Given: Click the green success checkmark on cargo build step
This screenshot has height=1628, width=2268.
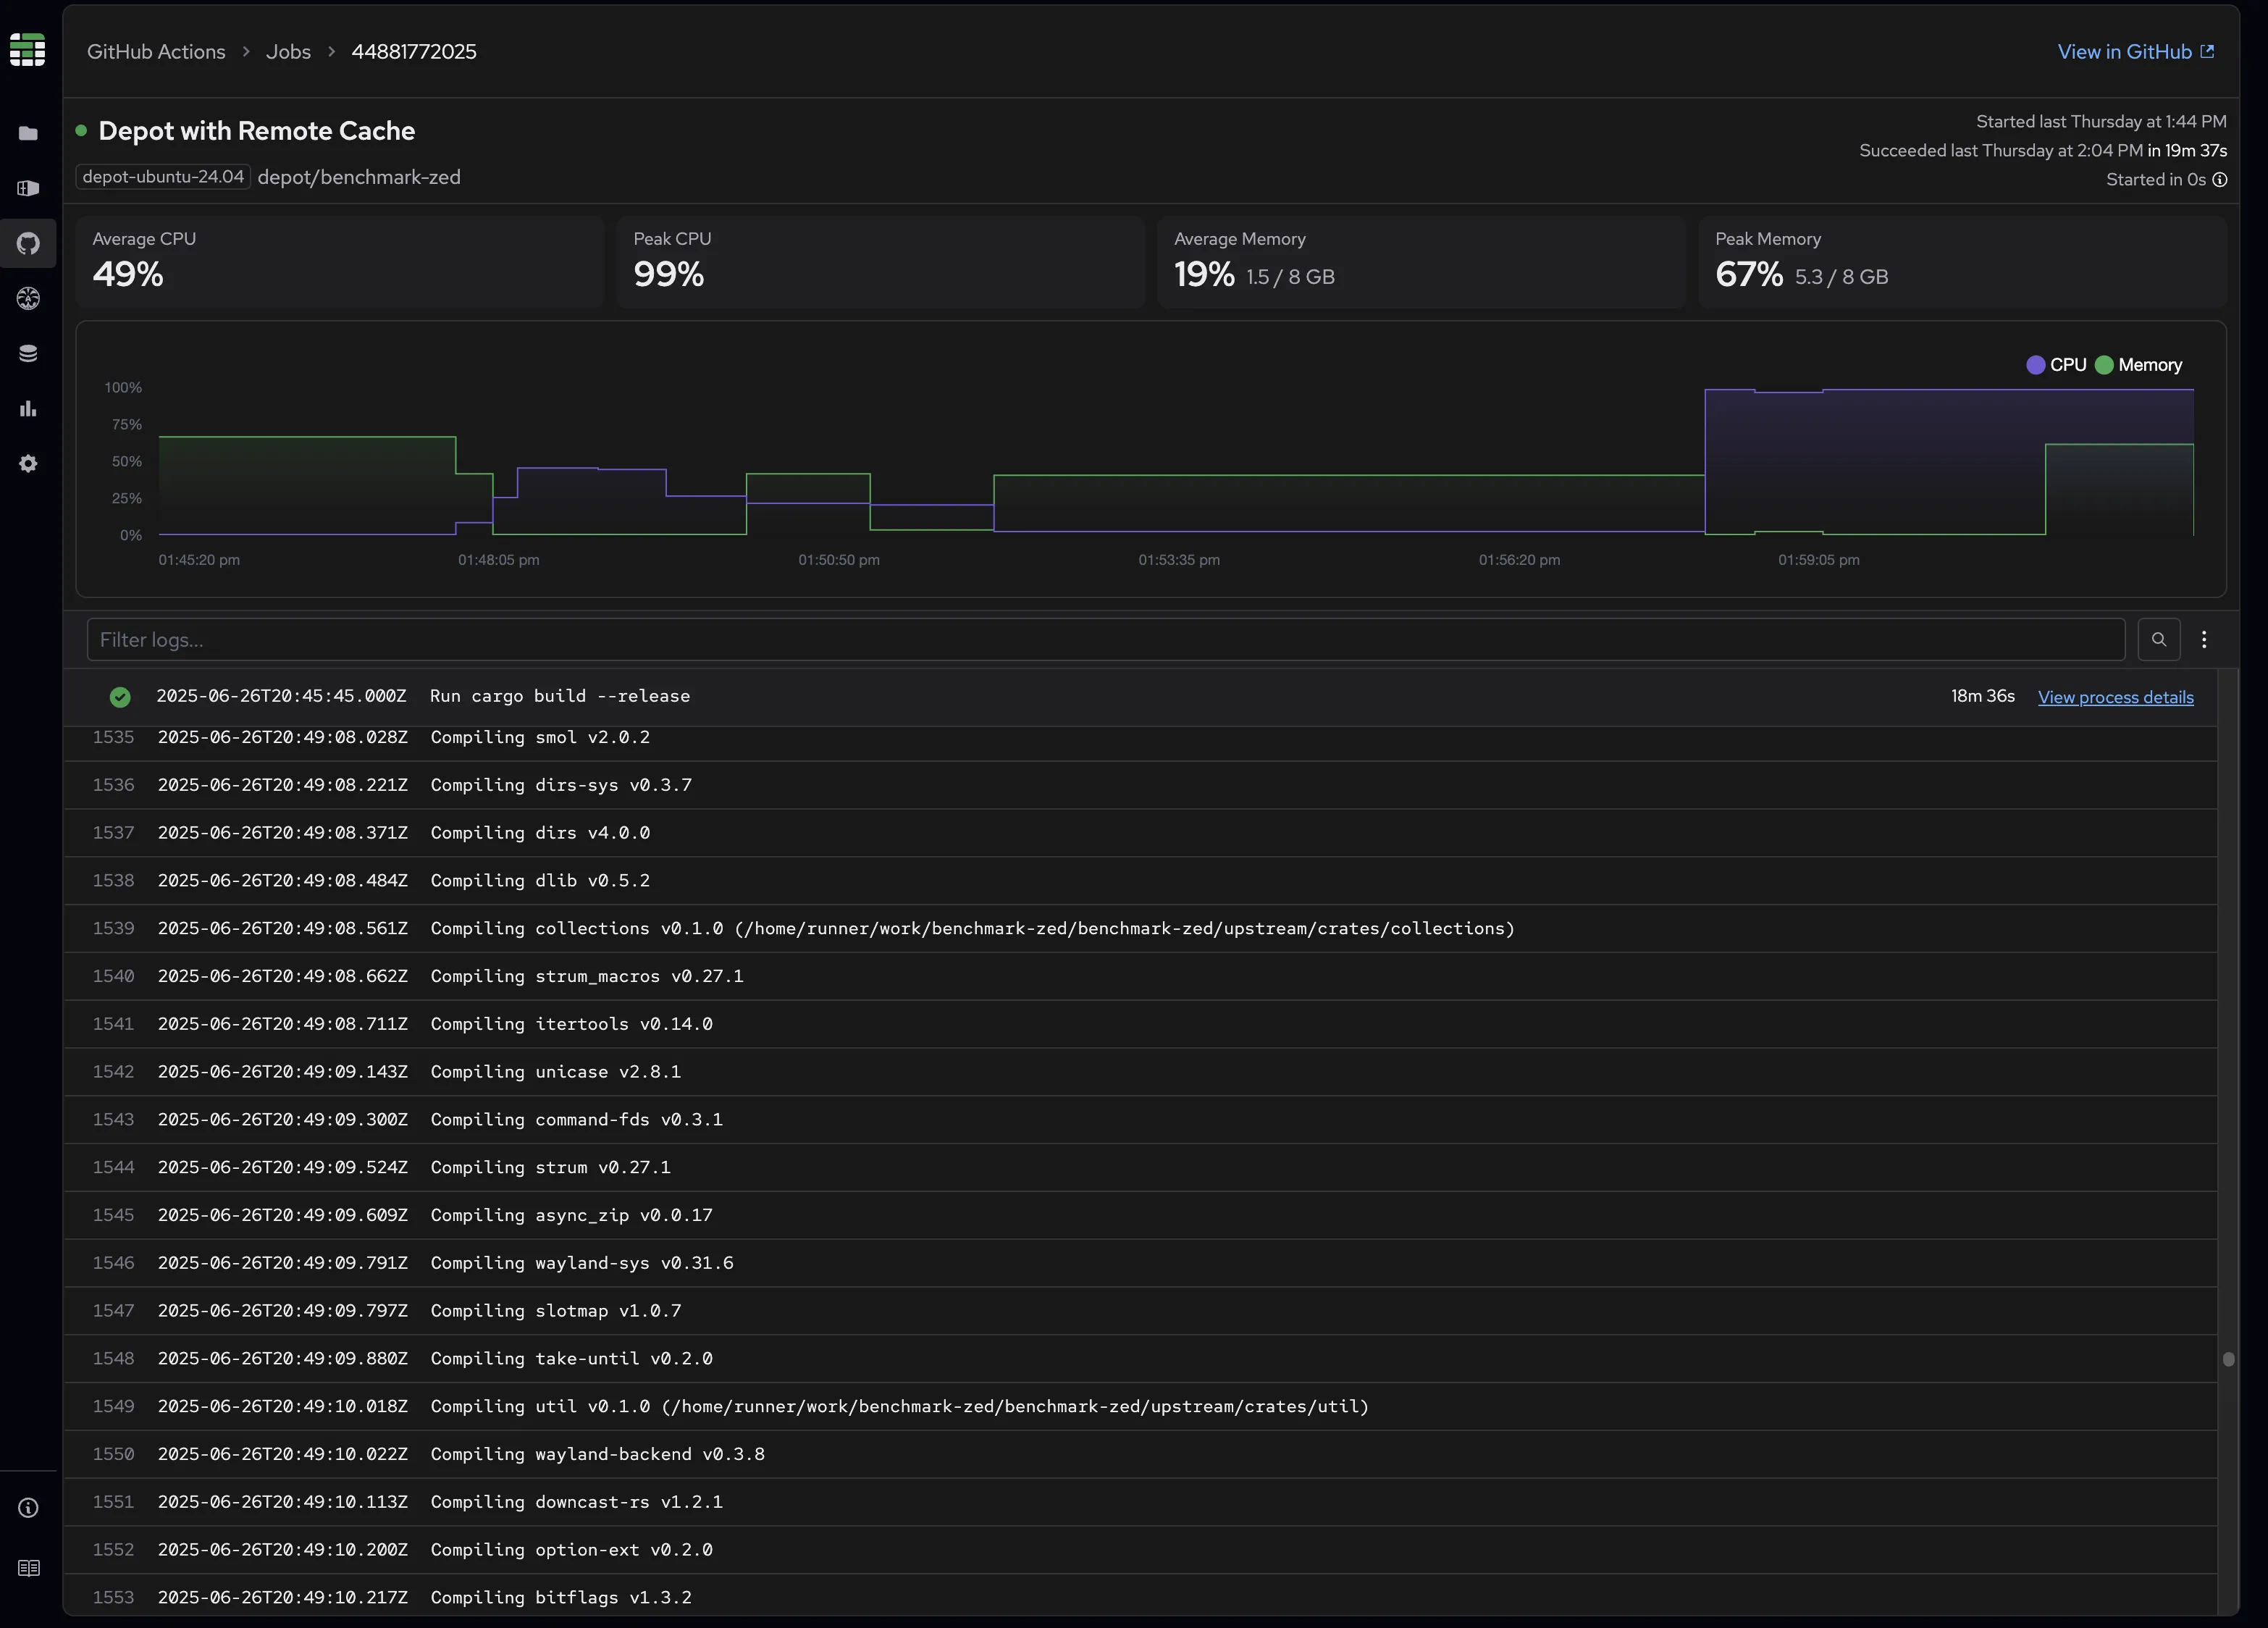Looking at the screenshot, I should (120, 697).
